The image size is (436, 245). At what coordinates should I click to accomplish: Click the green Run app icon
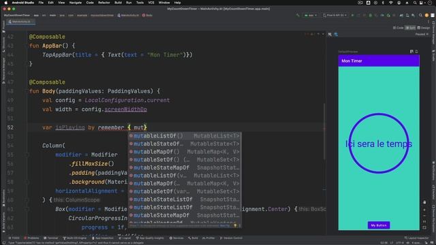pos(353,15)
